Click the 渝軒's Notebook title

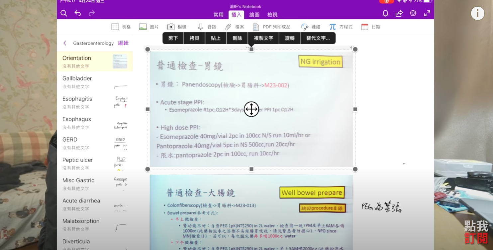(x=246, y=7)
